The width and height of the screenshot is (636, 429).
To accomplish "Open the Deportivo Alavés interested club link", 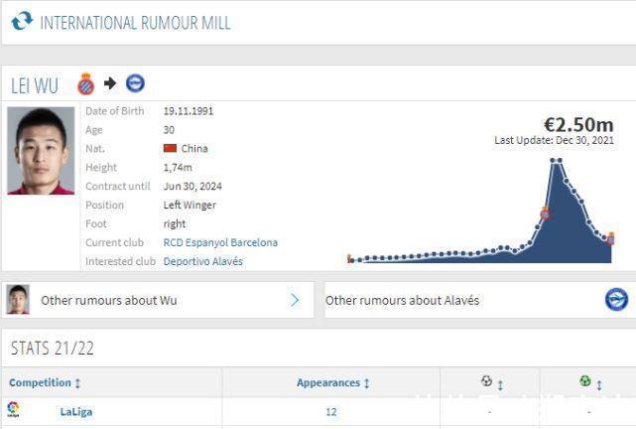I will click(x=202, y=261).
